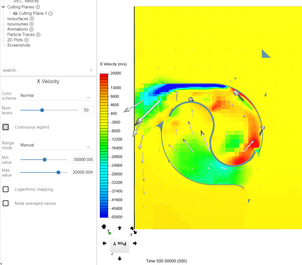302x265 pixels.
Task: Select VEC: Velocity tree item
Action: (x=26, y=1)
